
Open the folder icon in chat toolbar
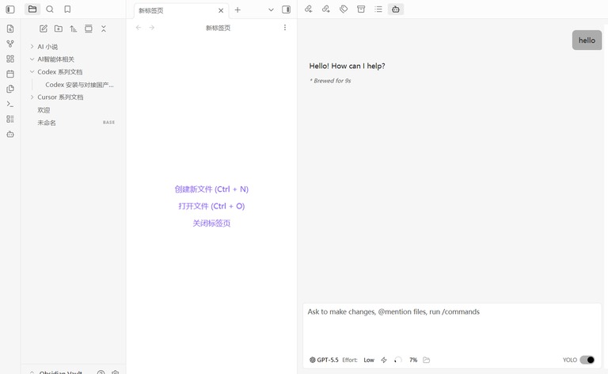[427, 360]
